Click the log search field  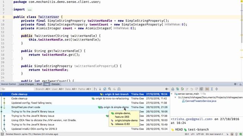[17, 89]
